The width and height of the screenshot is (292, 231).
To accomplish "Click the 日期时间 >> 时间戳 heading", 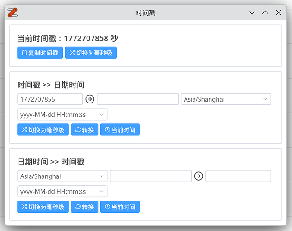I will pyautogui.click(x=50, y=162).
